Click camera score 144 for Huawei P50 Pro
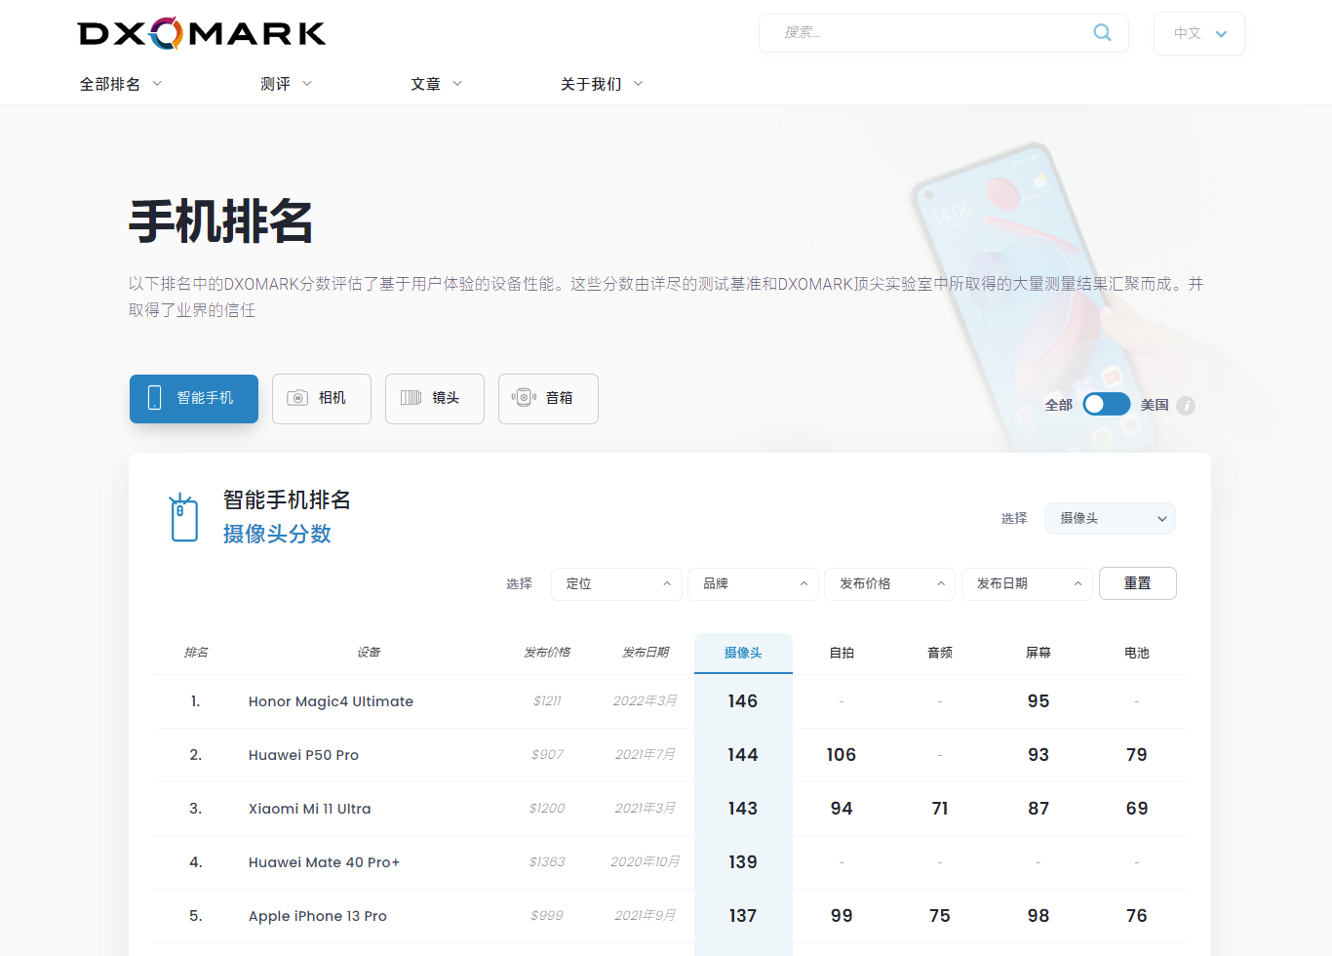Screen dimensions: 1332x956 743,755
